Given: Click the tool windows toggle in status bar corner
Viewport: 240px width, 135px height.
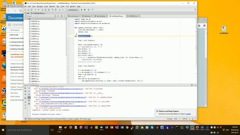Looking at the screenshot, I should [25, 119].
